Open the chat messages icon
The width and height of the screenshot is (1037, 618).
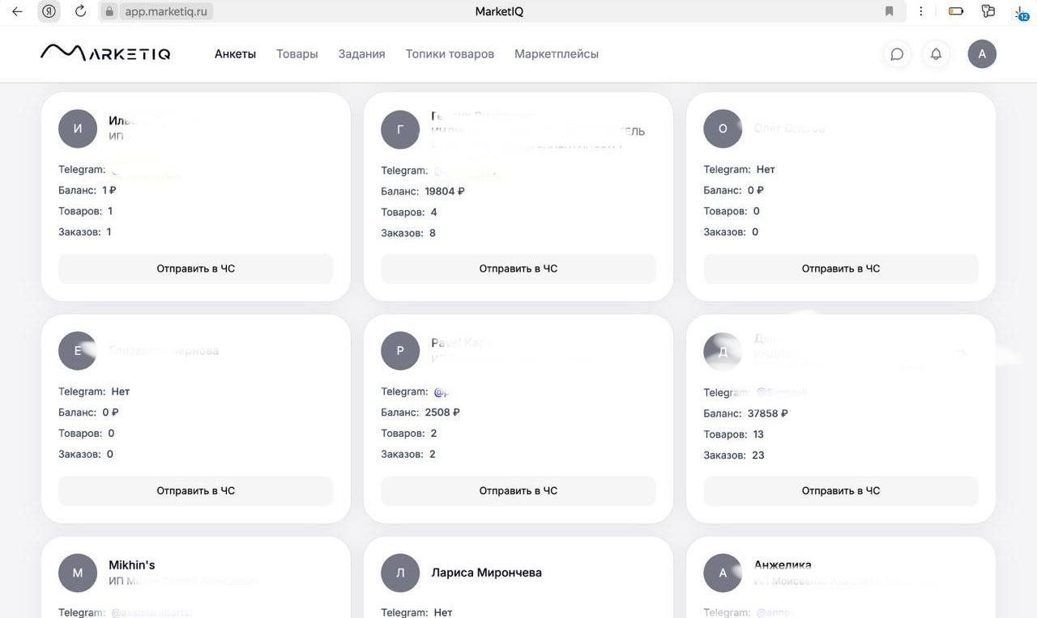coord(897,54)
